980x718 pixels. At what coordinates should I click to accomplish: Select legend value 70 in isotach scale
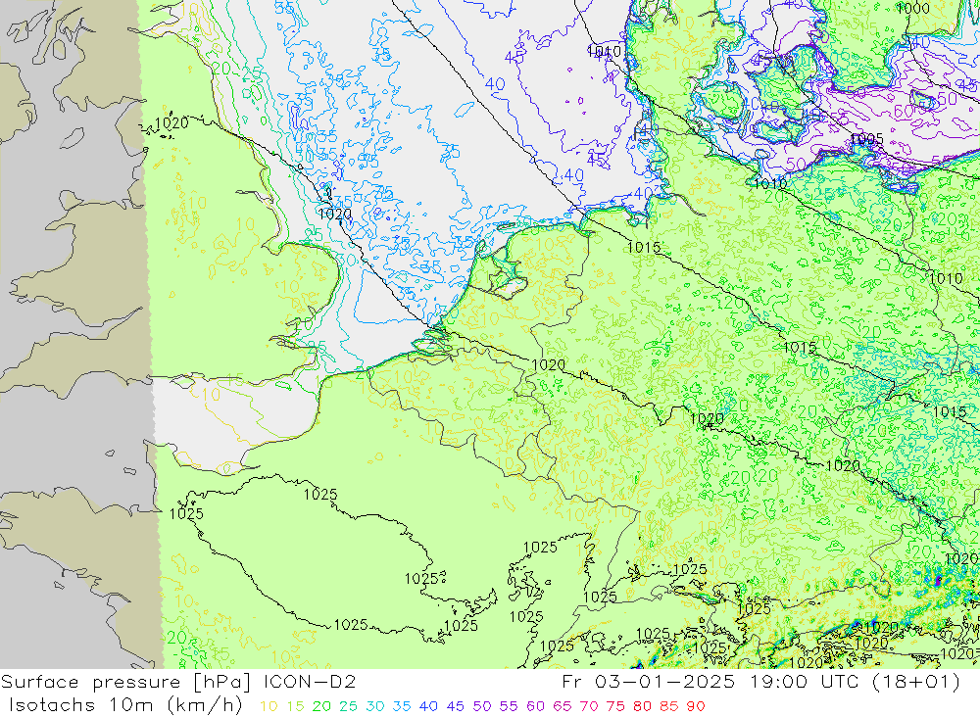tap(589, 706)
